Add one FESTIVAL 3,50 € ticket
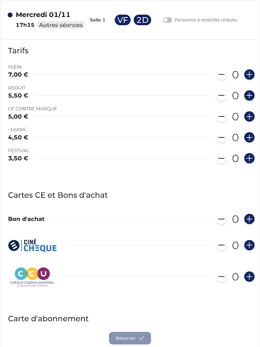260x347 pixels. 249,158
